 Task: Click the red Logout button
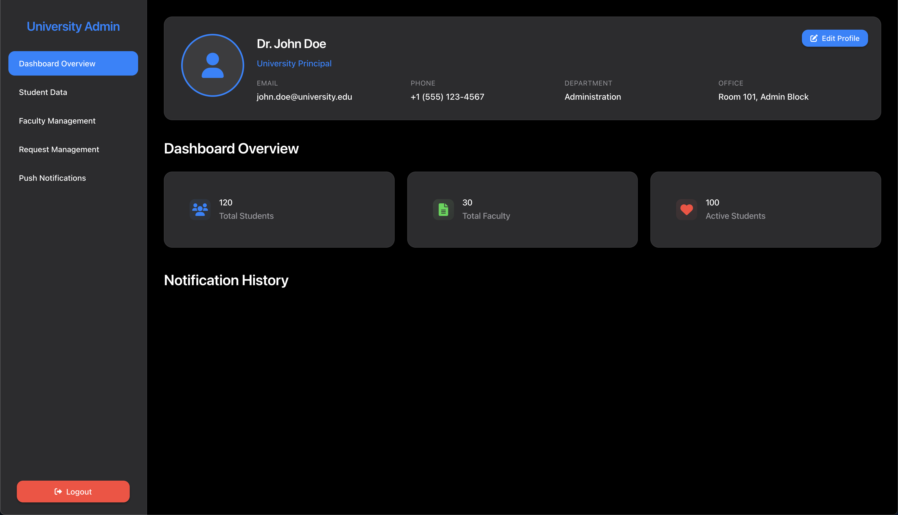[x=73, y=492]
